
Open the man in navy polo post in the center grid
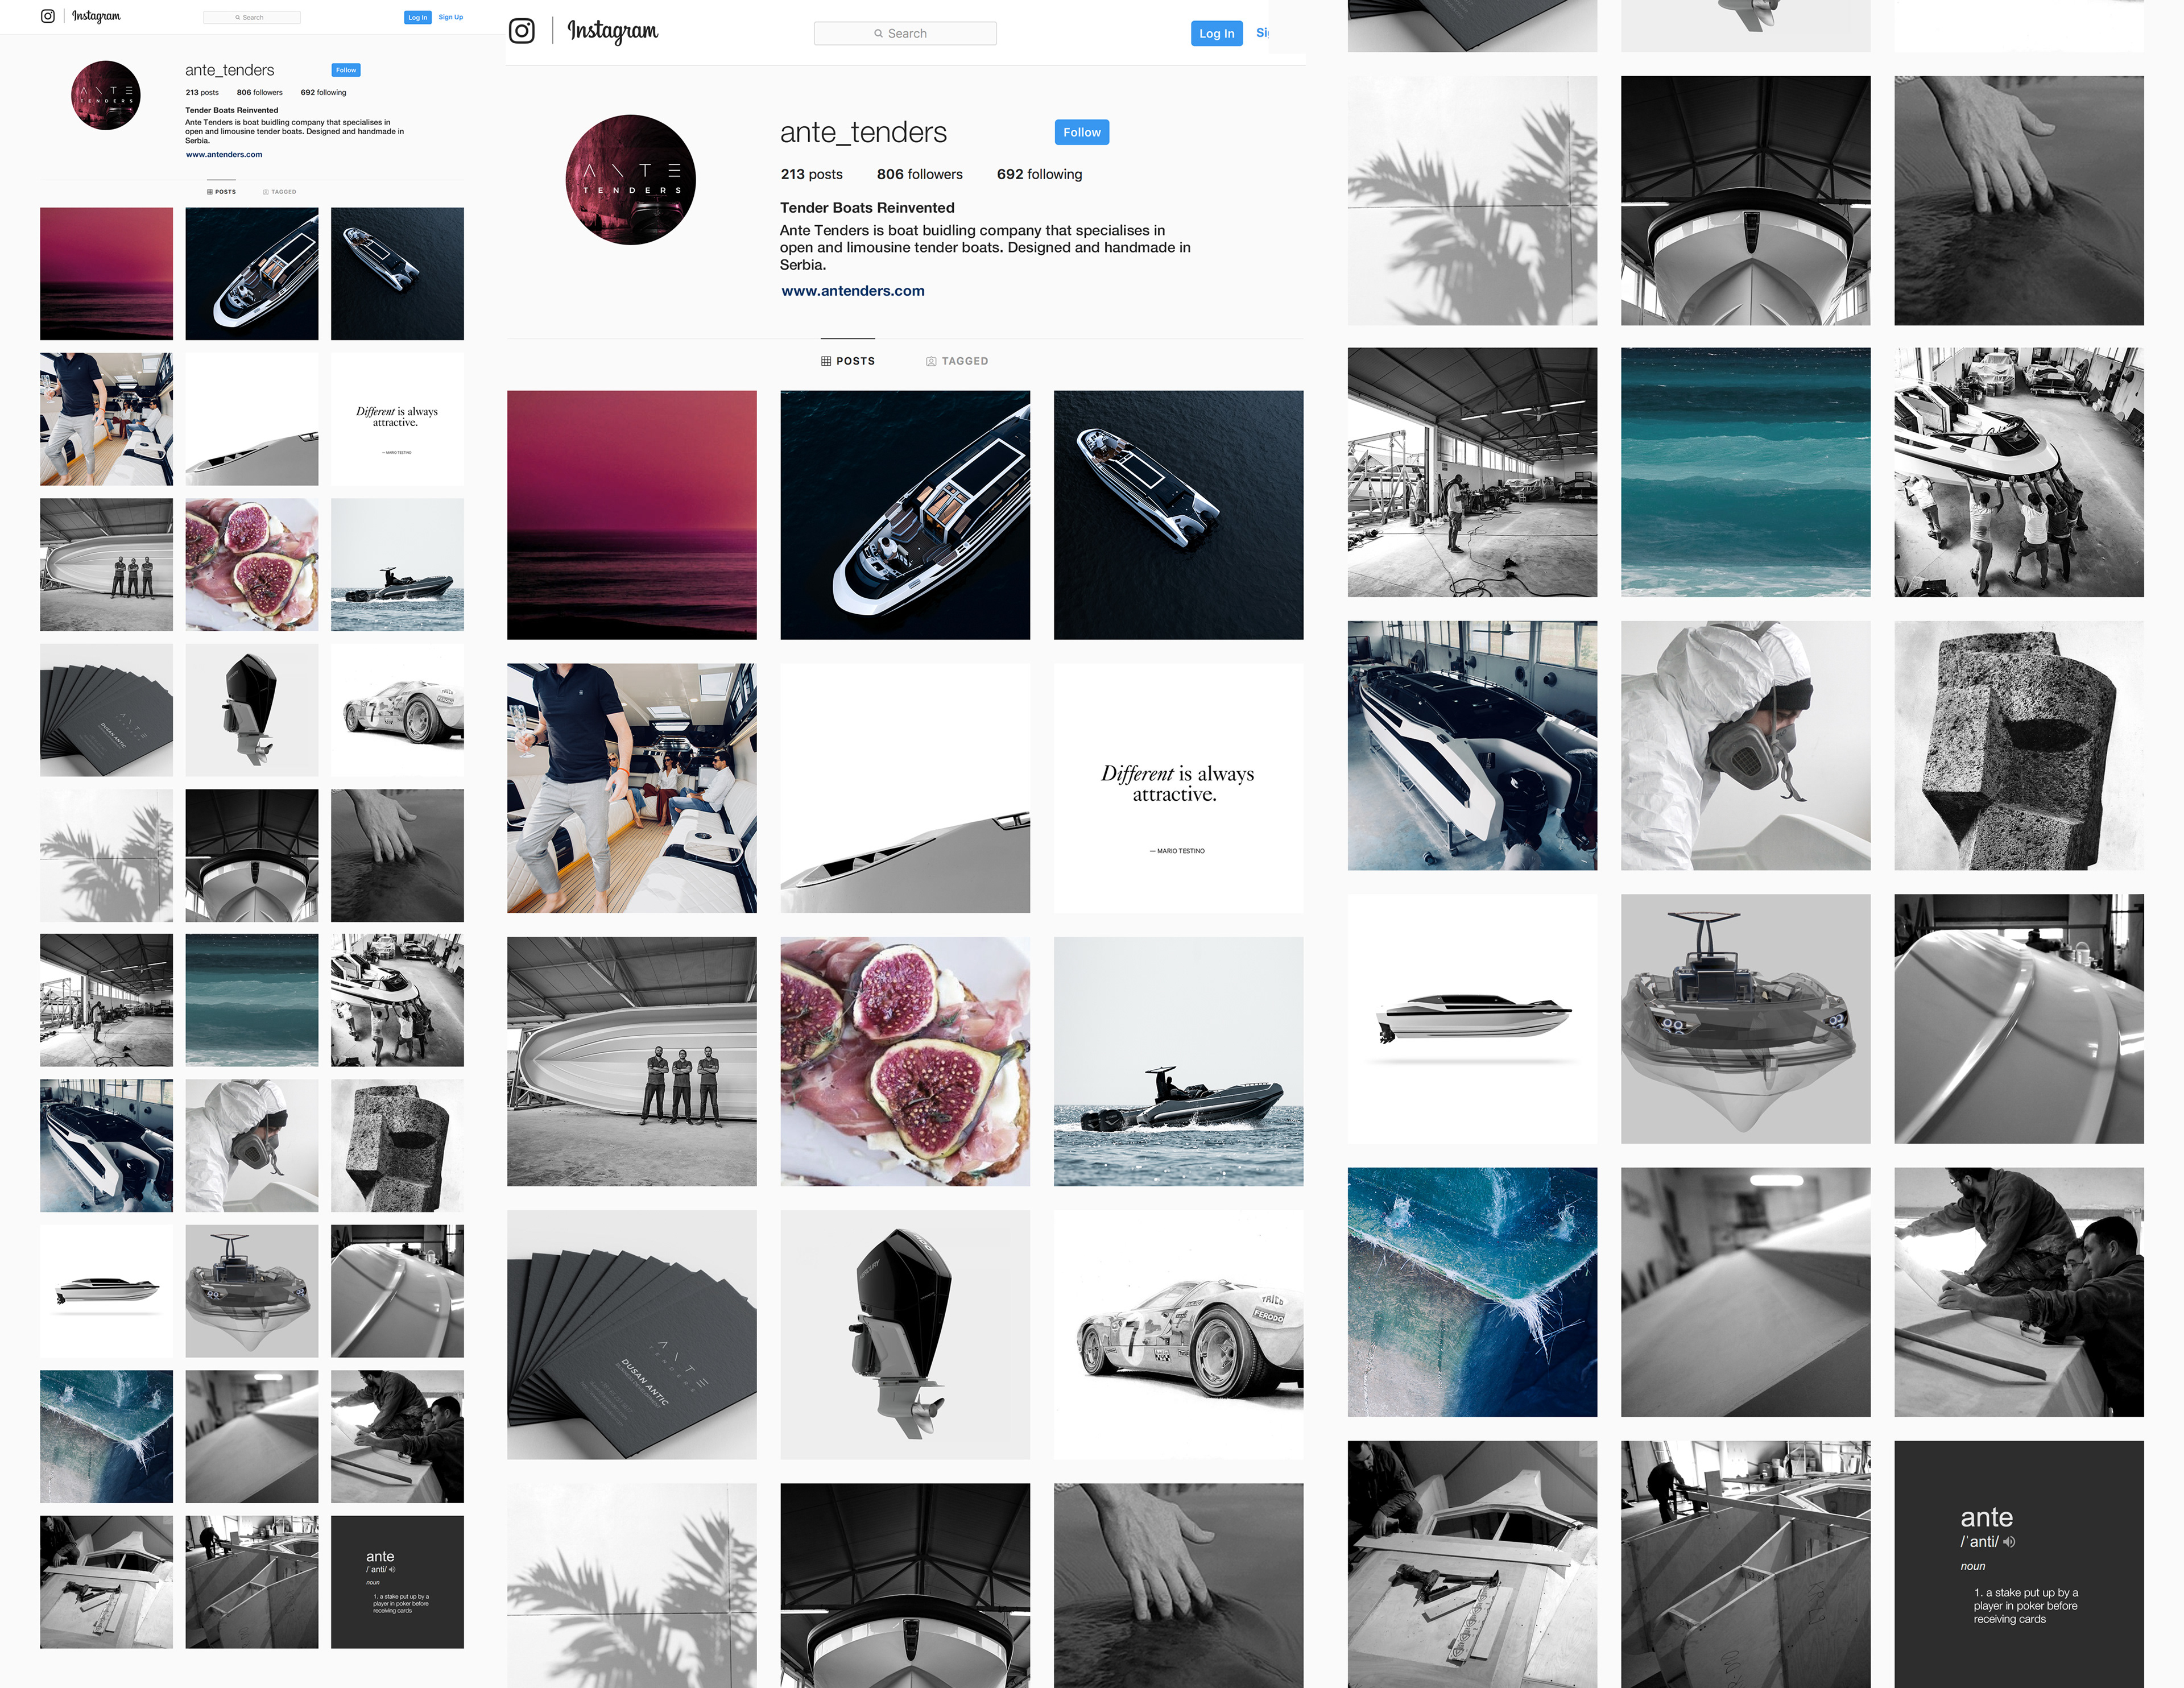click(x=632, y=788)
